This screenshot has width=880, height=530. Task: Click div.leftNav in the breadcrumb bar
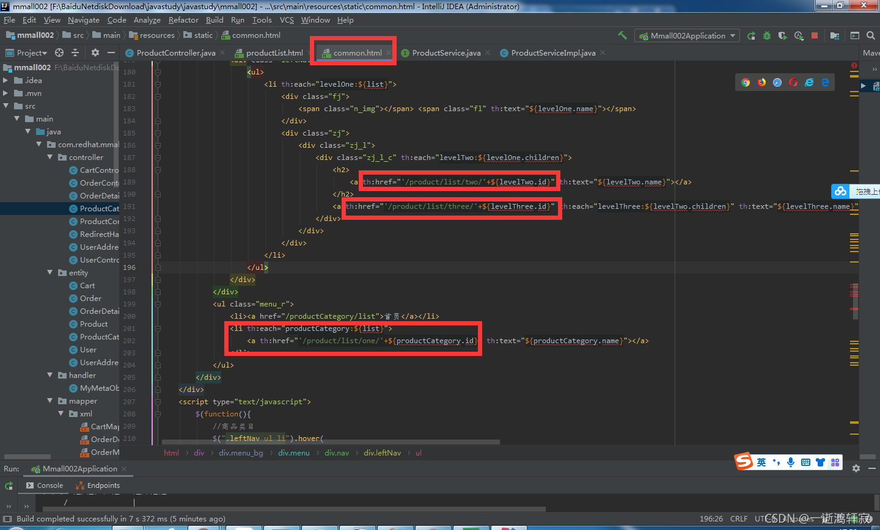click(x=383, y=452)
